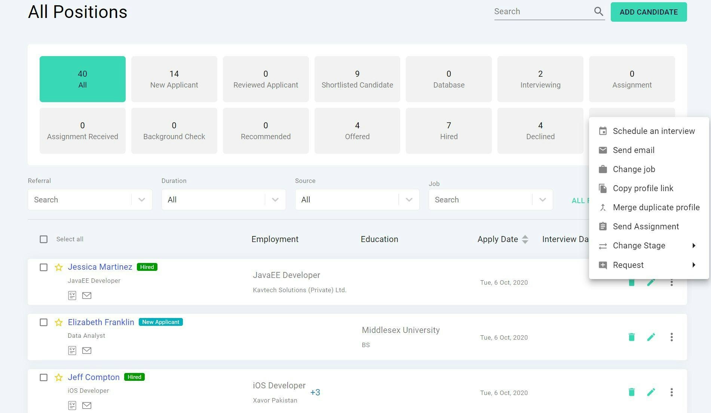Choose Merge duplicate profile from the menu

click(656, 207)
